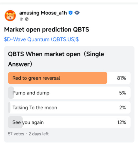This screenshot has height=146, width=138.
Task: Click the 1h post timestamp
Action: point(21,19)
